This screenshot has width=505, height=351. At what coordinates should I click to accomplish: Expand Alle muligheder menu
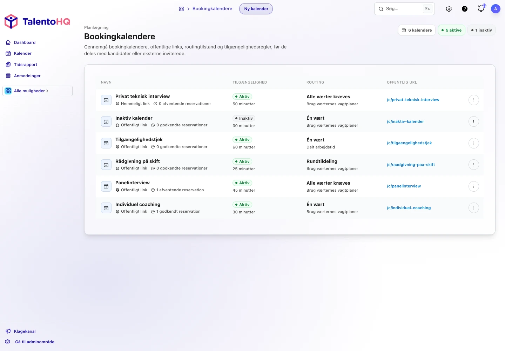click(38, 91)
